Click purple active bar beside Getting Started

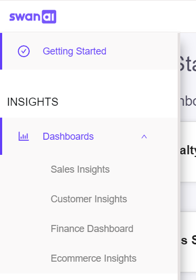[x=1, y=51]
